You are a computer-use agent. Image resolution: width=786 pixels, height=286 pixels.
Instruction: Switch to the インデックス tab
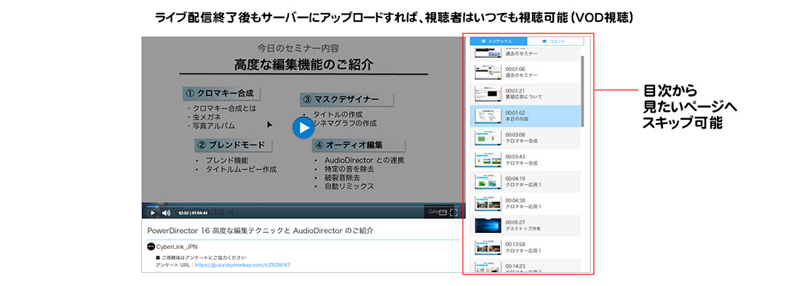[499, 41]
